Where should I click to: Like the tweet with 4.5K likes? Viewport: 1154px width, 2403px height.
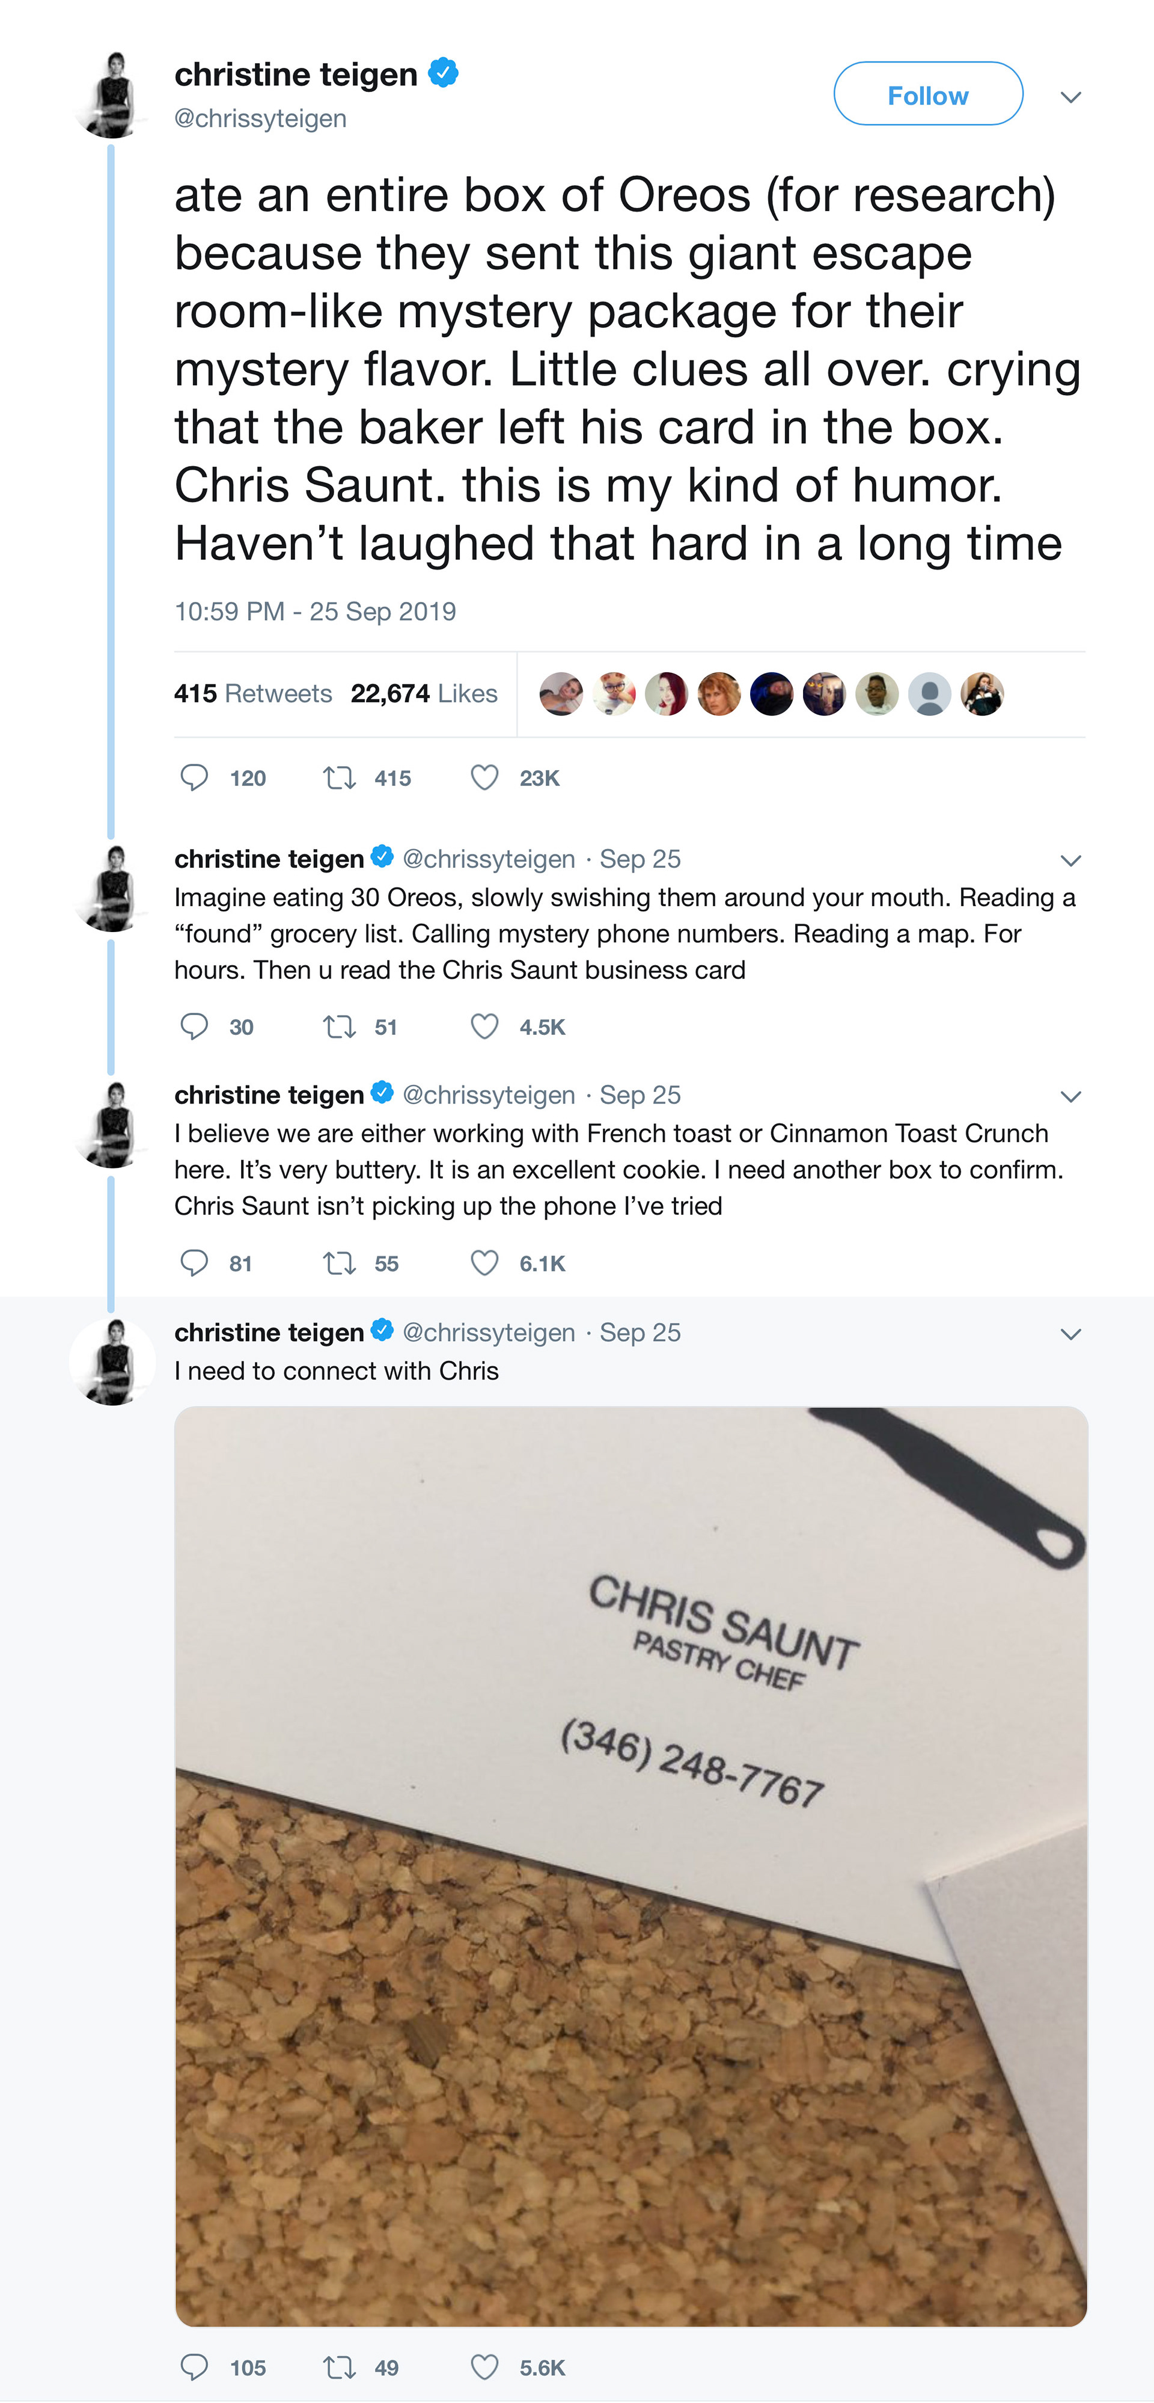point(484,1026)
